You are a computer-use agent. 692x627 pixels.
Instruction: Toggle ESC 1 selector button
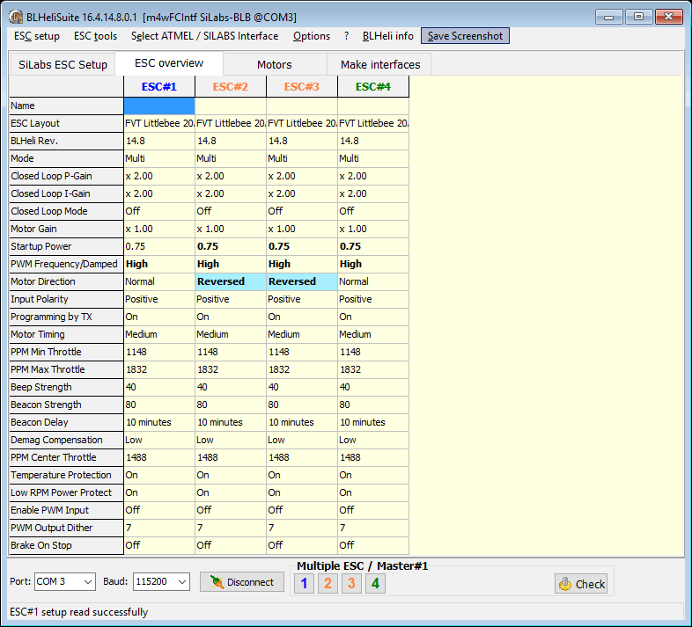click(x=304, y=583)
